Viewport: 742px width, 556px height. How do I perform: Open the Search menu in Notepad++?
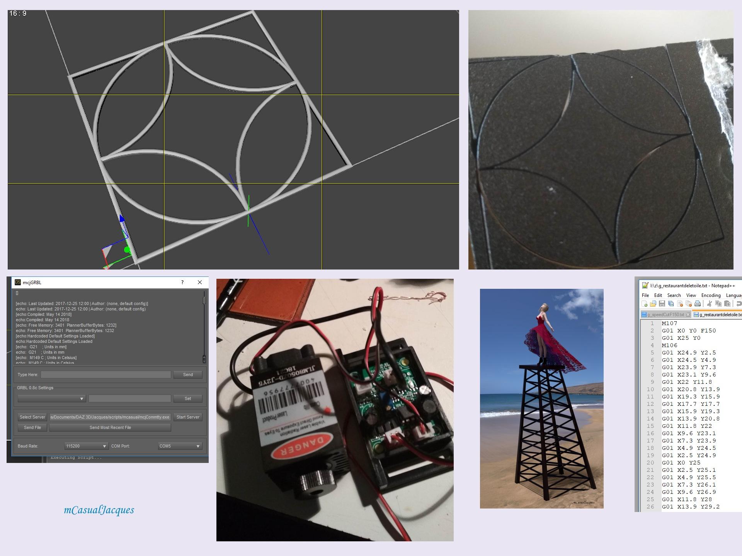pyautogui.click(x=674, y=295)
